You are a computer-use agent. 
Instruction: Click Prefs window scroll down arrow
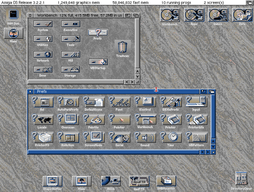click(x=213, y=146)
